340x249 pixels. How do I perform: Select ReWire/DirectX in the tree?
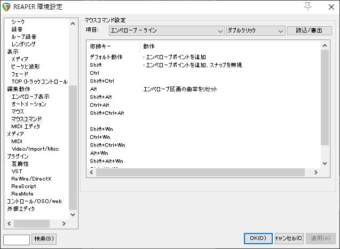coord(31,179)
